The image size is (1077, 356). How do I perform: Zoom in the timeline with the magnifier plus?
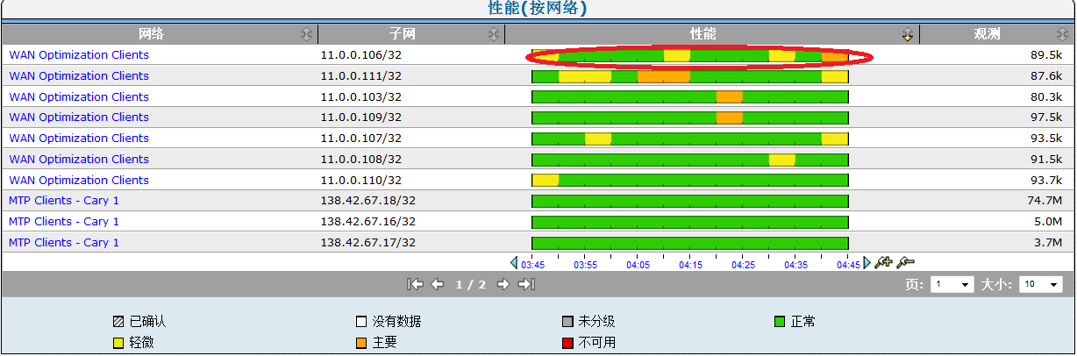884,262
